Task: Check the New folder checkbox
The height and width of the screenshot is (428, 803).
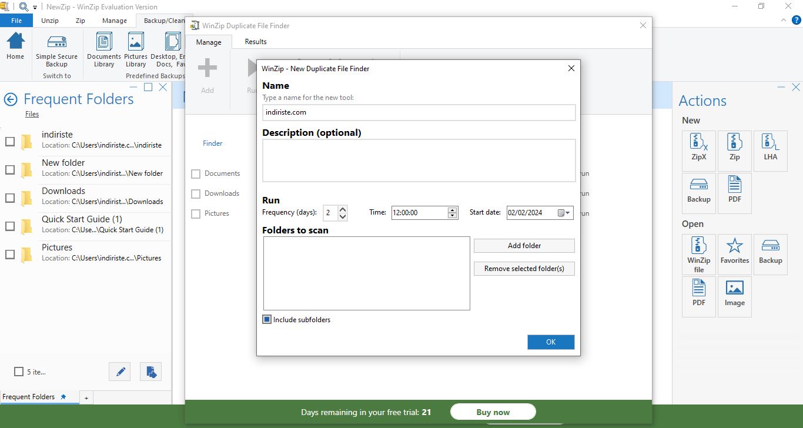Action: (10, 170)
